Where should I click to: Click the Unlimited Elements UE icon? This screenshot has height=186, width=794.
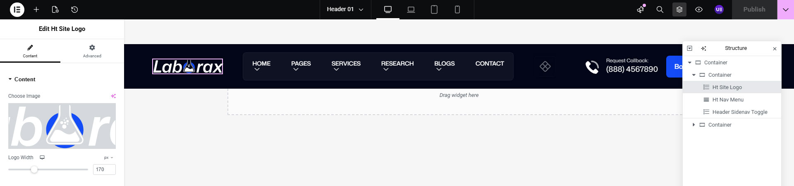pyautogui.click(x=719, y=9)
